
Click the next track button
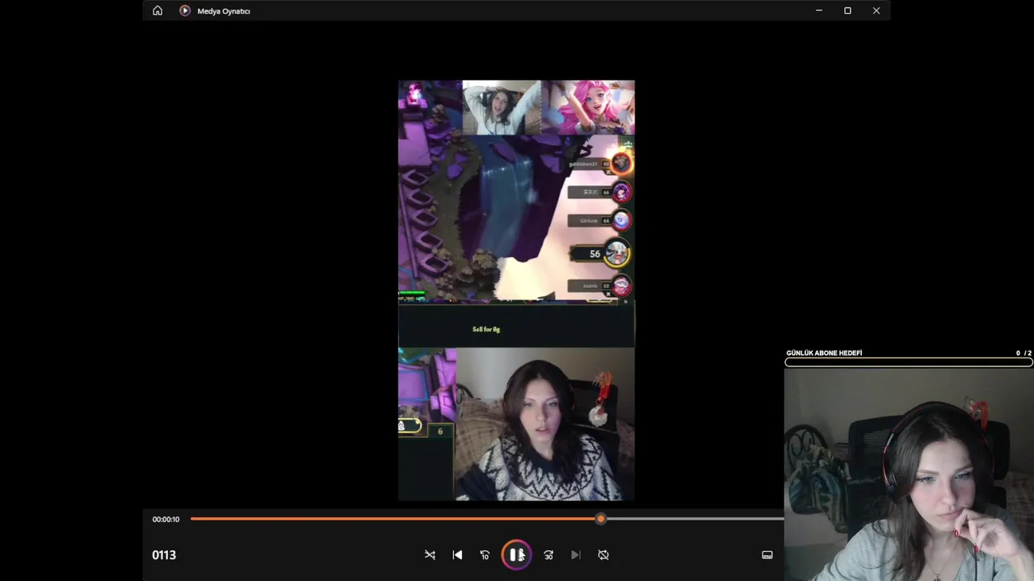pos(575,555)
